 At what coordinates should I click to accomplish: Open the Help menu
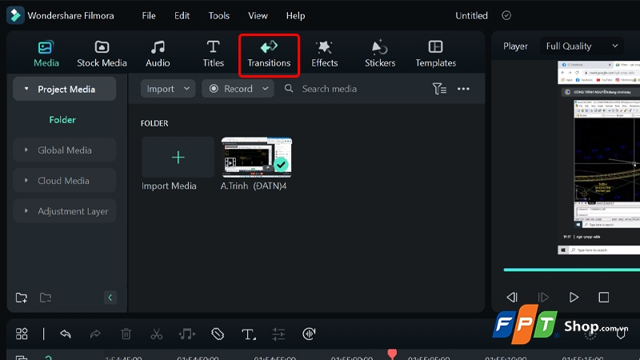(295, 16)
